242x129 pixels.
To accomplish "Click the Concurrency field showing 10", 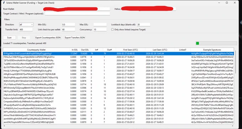I will [x=100, y=29].
